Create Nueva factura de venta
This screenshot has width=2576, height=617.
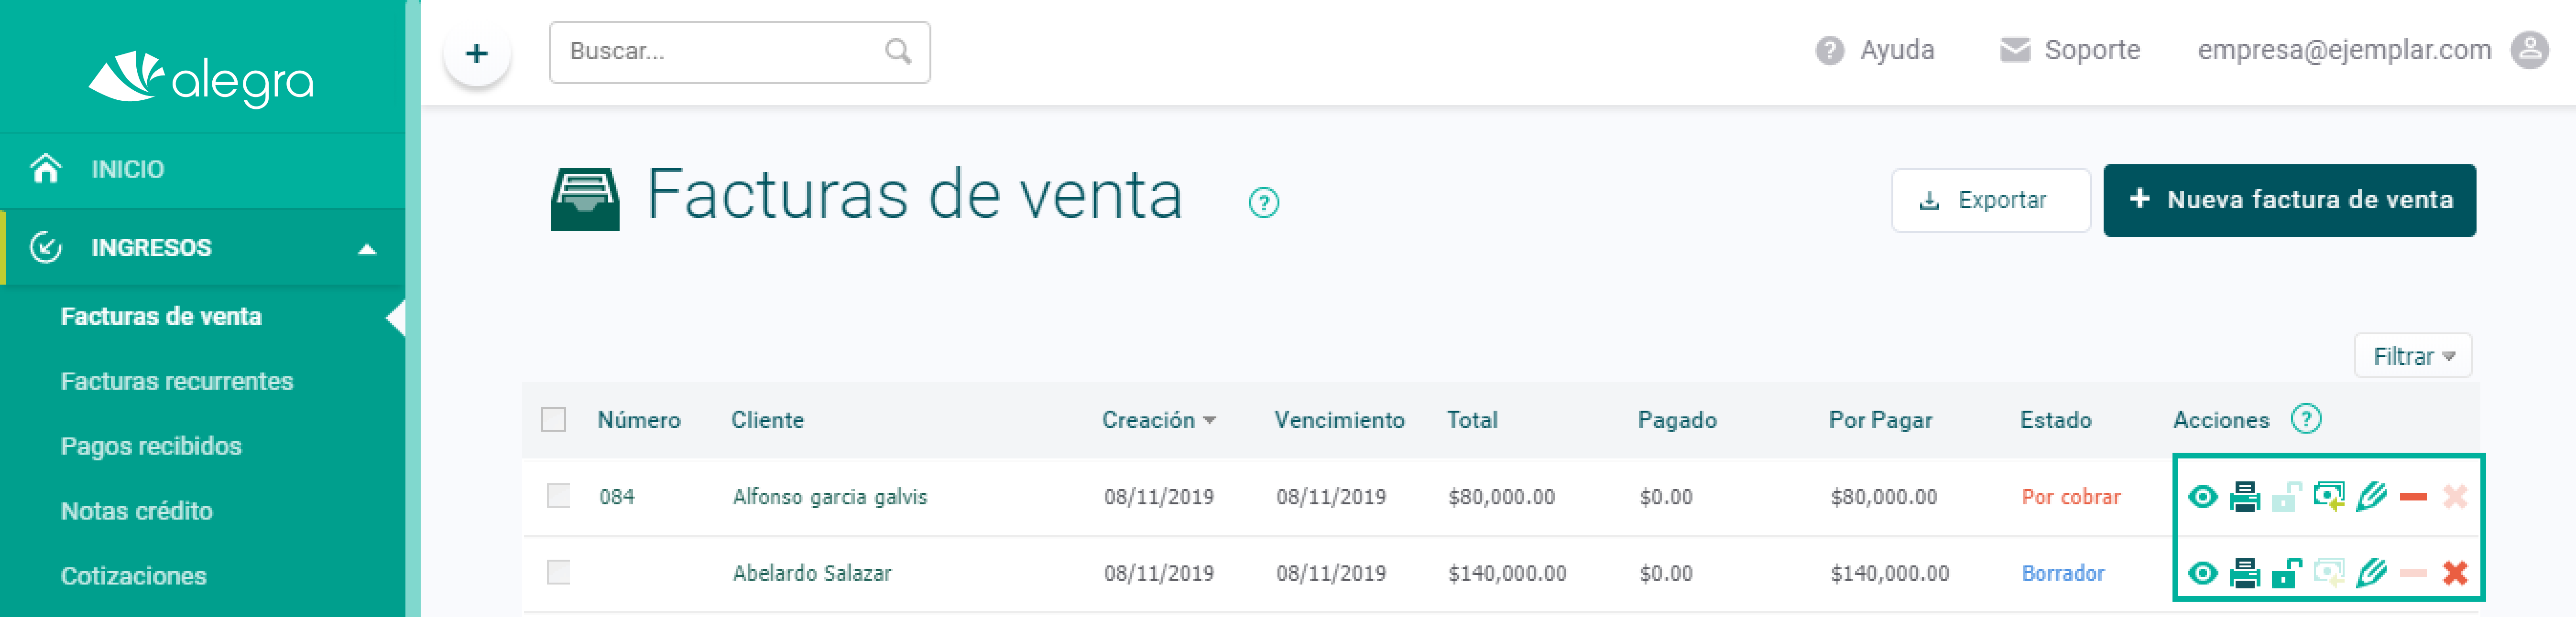(2289, 200)
